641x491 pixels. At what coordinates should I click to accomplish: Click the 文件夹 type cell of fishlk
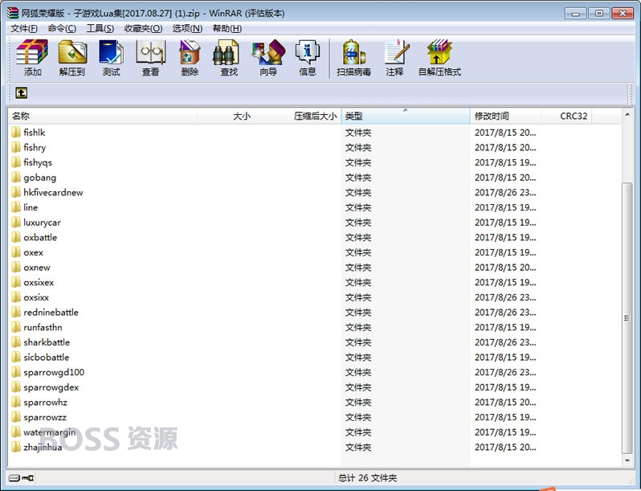point(358,133)
